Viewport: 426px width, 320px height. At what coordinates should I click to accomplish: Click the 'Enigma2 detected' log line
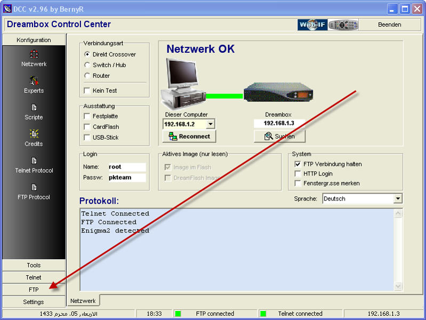115,230
